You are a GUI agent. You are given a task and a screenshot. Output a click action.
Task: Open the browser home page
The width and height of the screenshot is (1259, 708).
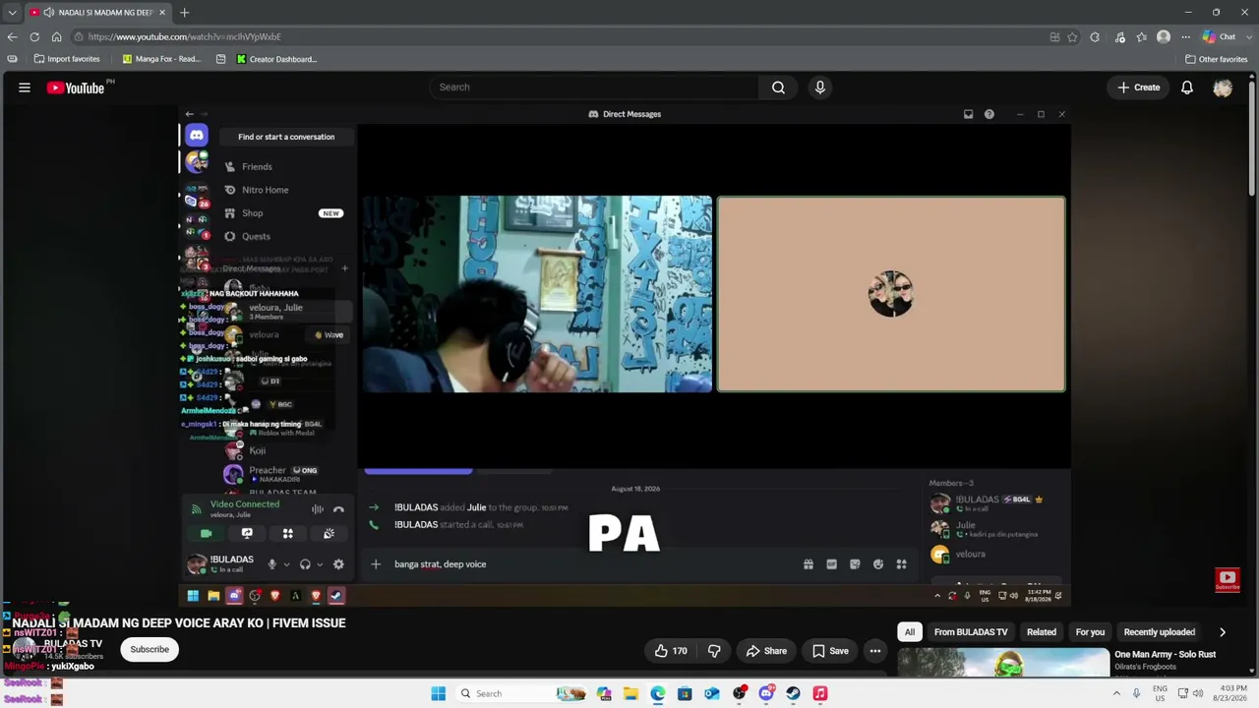click(x=57, y=37)
